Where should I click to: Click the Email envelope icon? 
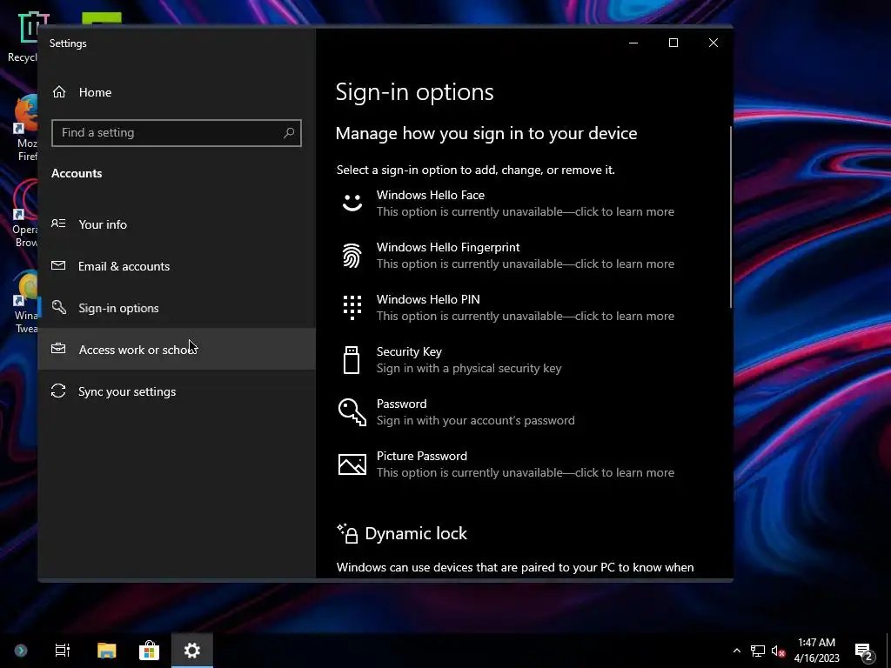58,265
